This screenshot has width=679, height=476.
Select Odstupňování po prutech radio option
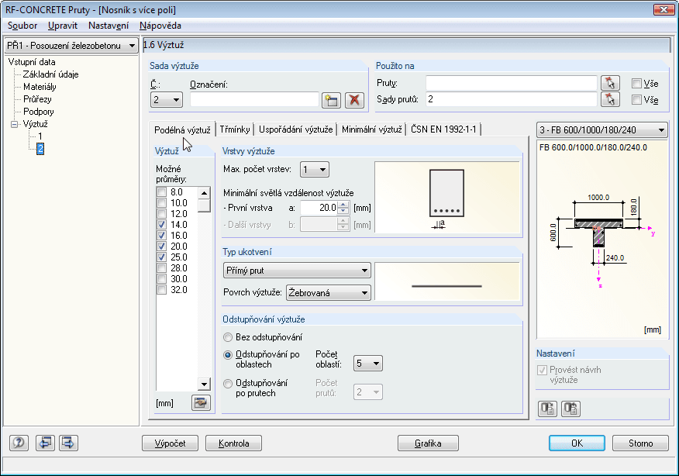[228, 384]
